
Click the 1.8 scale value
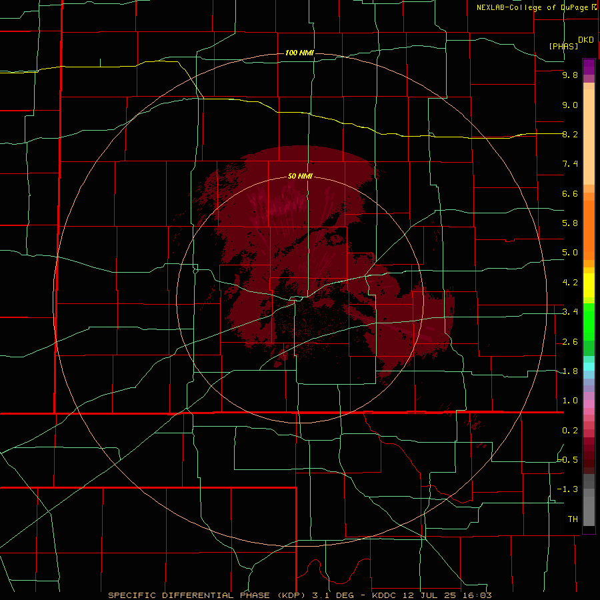click(570, 371)
